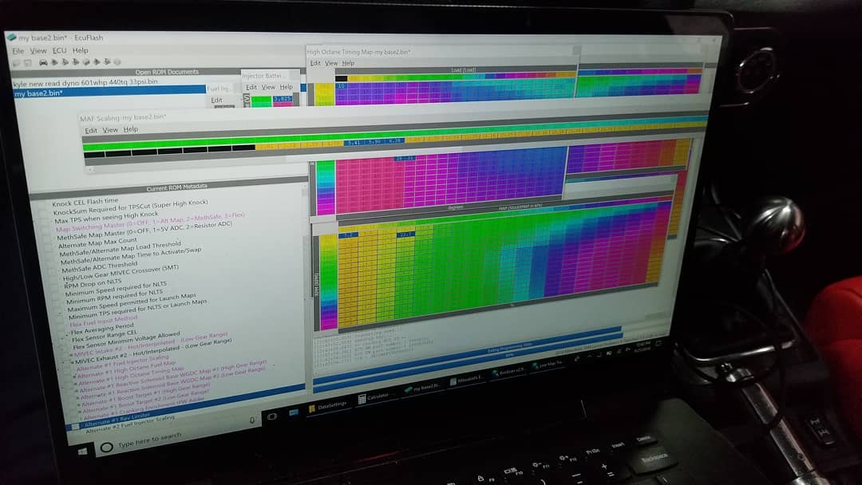
Task: Open View menu in Injector Battery window
Action: click(268, 87)
